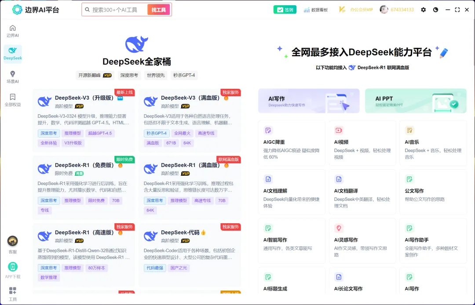The width and height of the screenshot is (475, 305).
Task: Click the AI智能写作 card icon
Action: [268, 228]
